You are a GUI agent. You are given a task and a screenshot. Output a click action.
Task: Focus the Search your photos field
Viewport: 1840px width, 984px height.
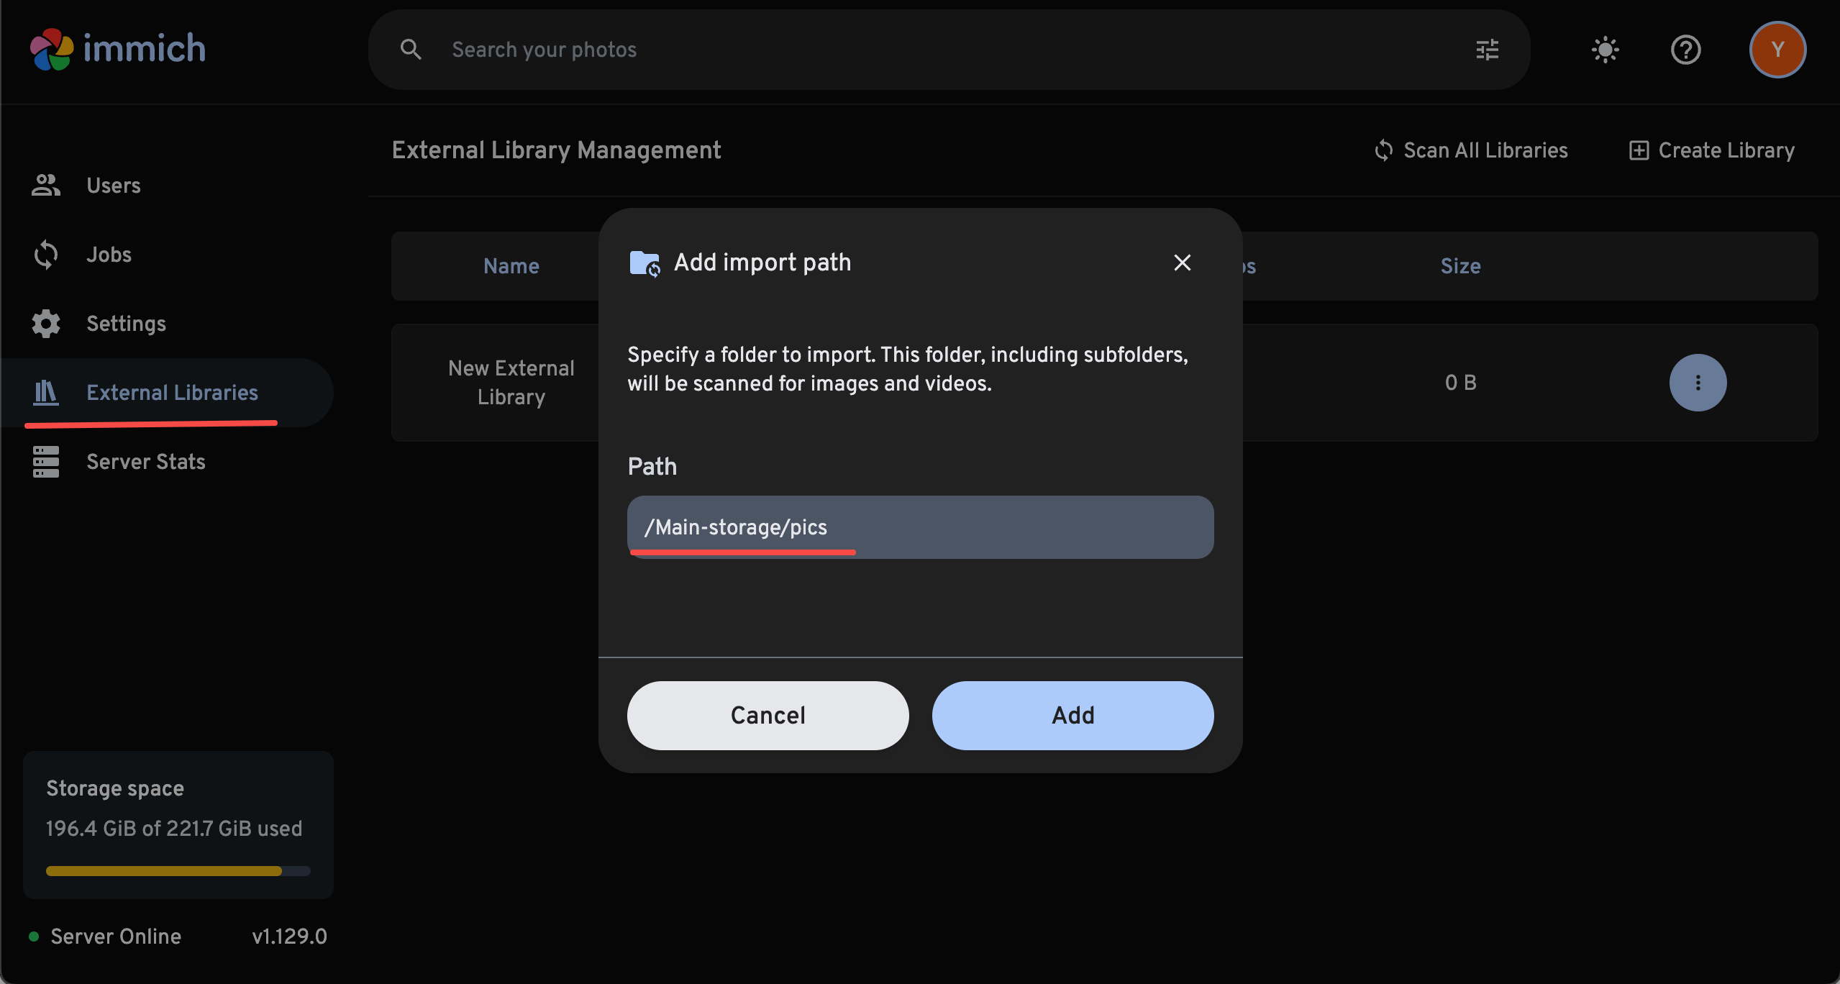949,50
